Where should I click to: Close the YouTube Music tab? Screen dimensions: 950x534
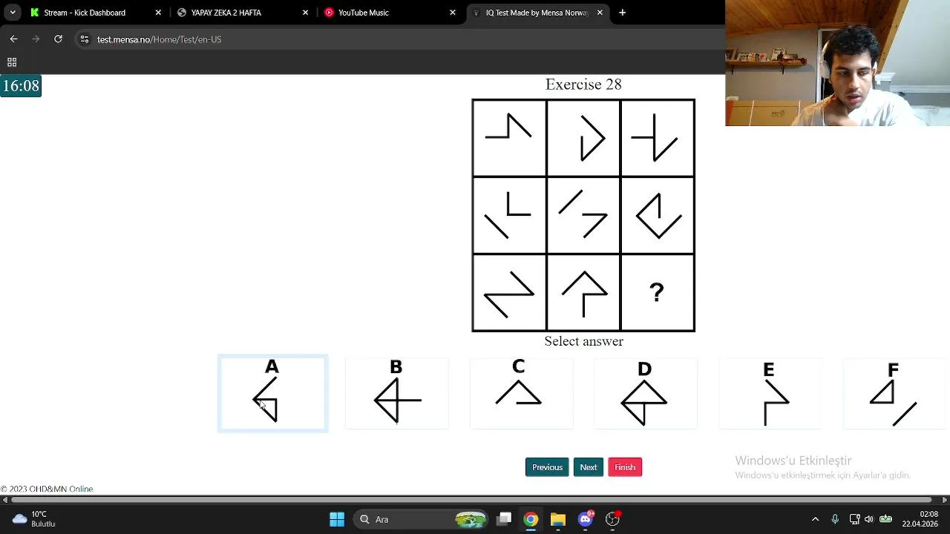[453, 13]
